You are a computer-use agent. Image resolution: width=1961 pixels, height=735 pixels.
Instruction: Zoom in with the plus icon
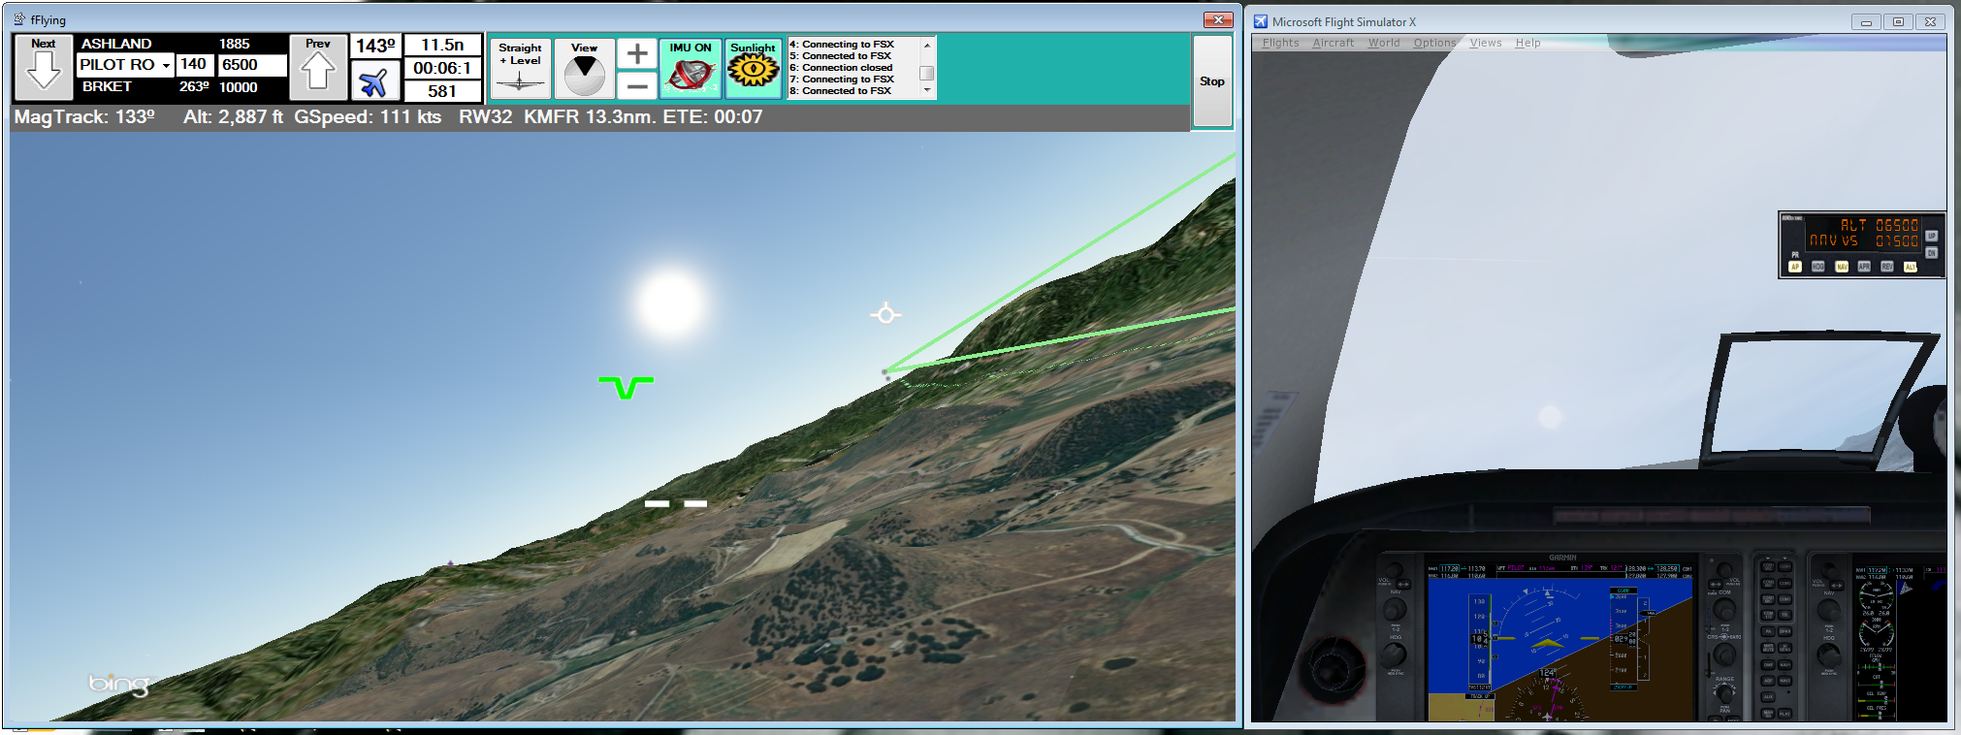coord(637,53)
